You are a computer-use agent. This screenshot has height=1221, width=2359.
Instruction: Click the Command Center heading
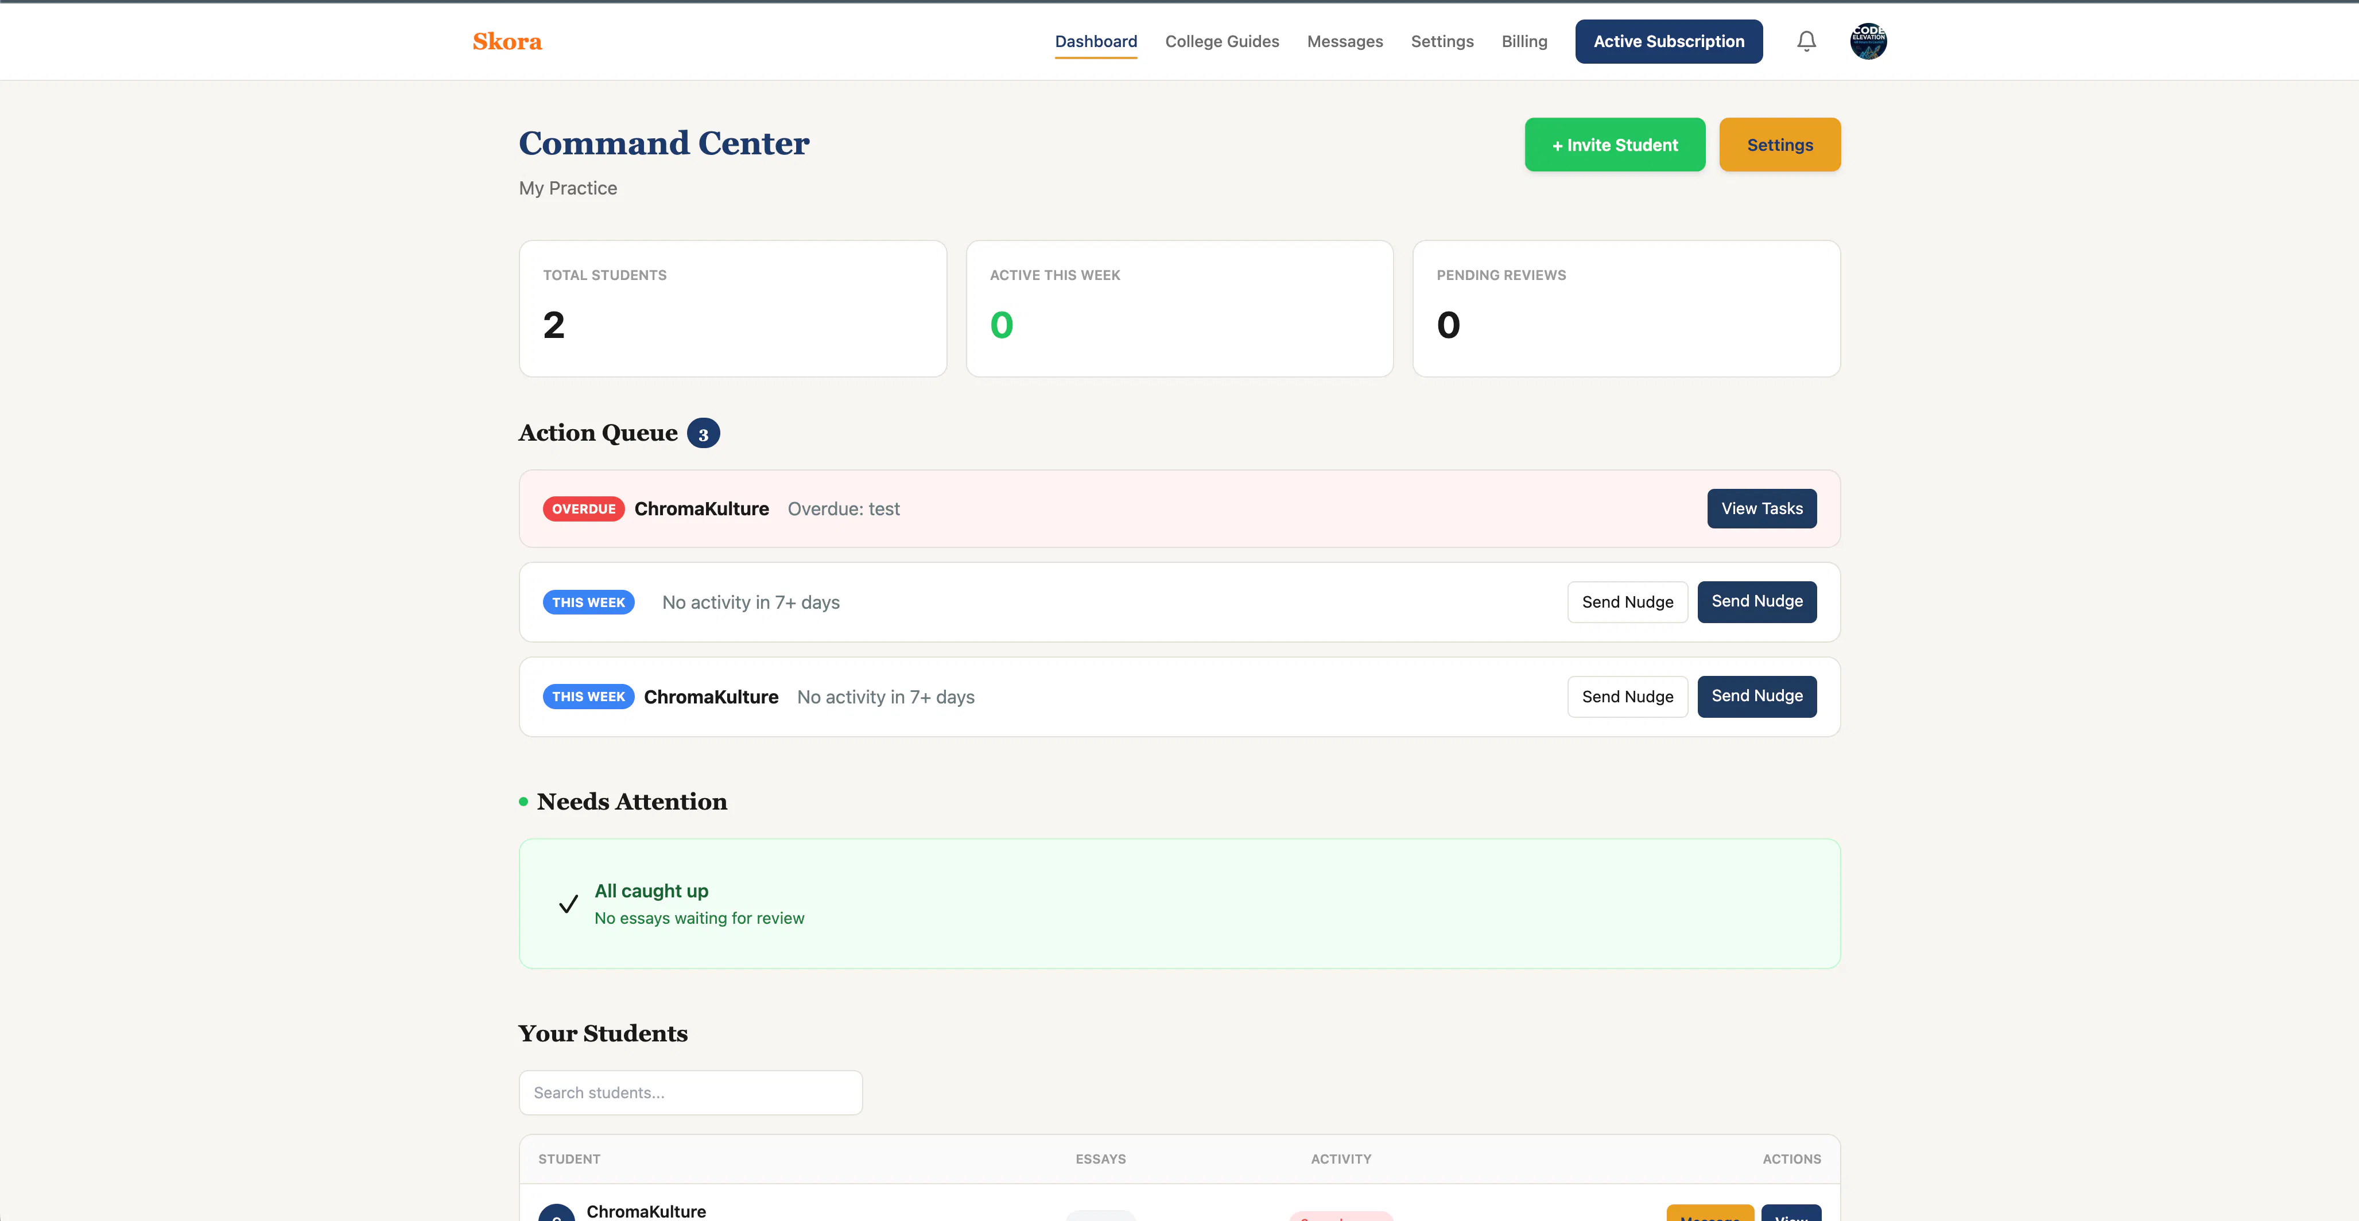[664, 143]
